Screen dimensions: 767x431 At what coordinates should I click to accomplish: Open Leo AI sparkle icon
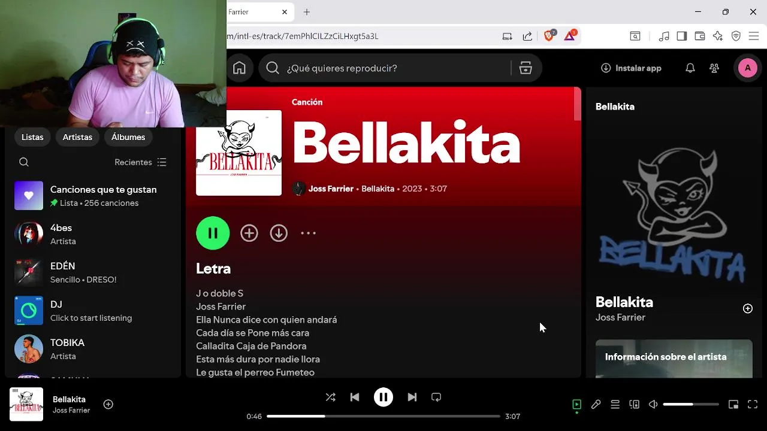click(718, 37)
